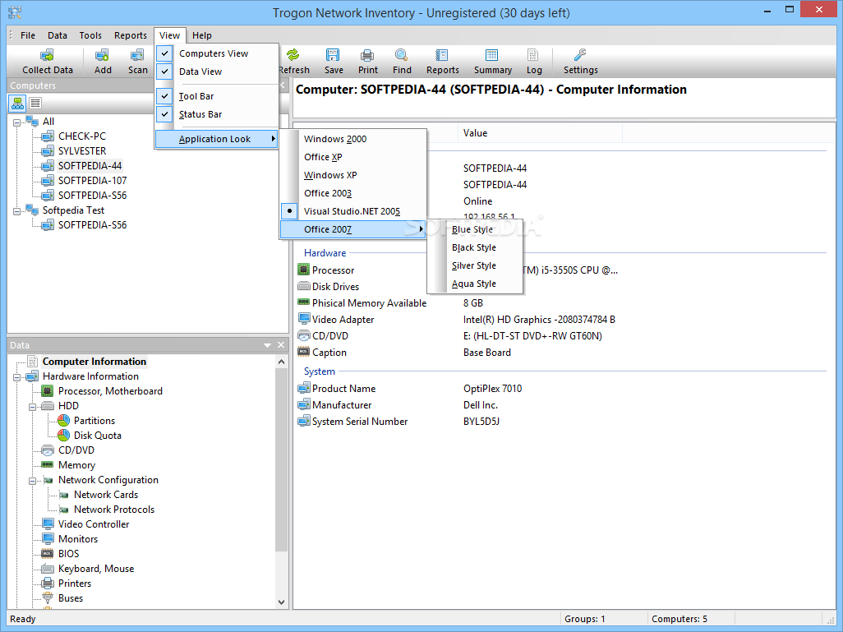Collapse the Network Configuration node
The image size is (843, 632).
coord(32,480)
